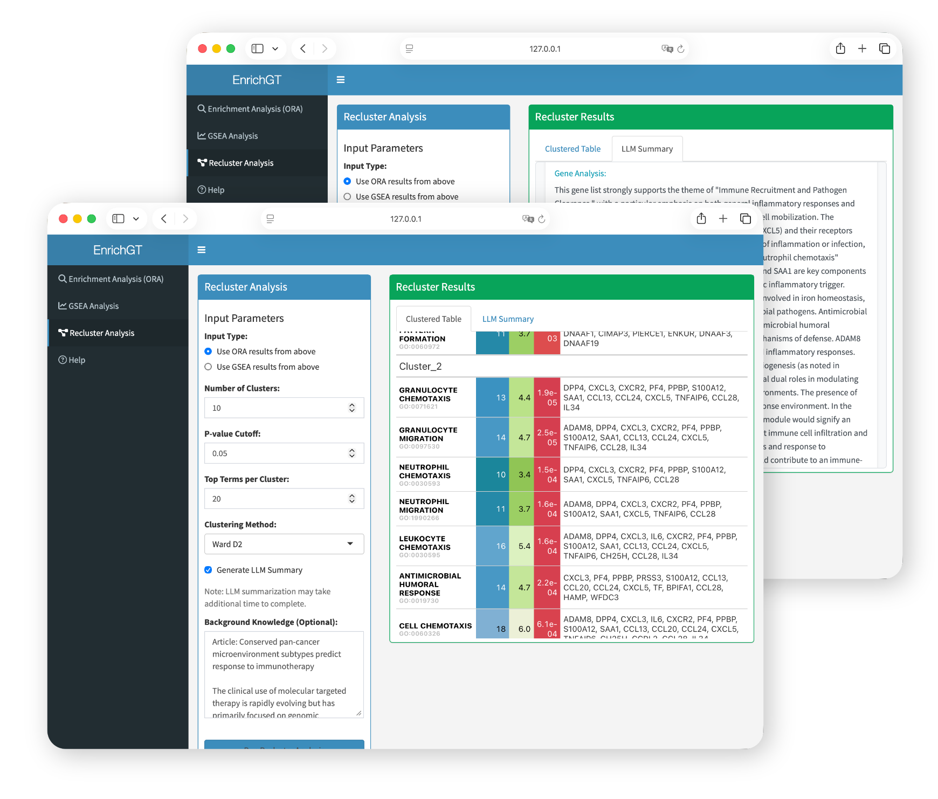This screenshot has height=799, width=938.
Task: Toggle the hamburger sidebar menu in front window
Action: (x=202, y=250)
